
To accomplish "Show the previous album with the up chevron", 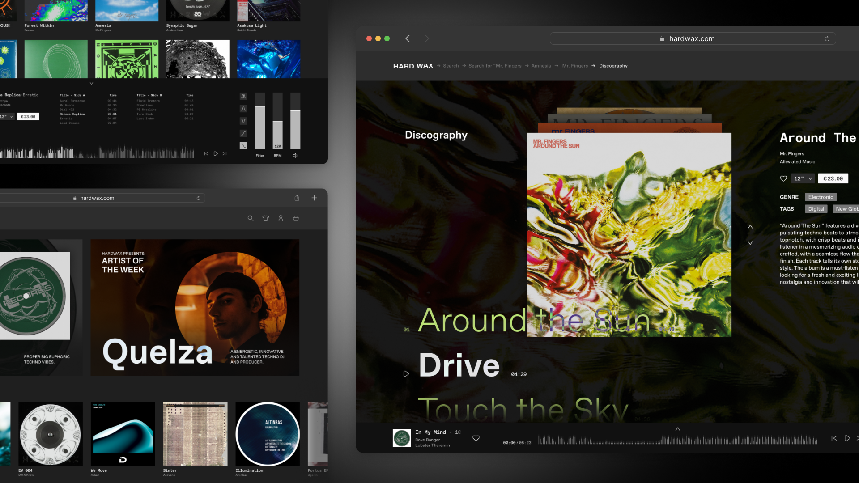I will (x=750, y=227).
